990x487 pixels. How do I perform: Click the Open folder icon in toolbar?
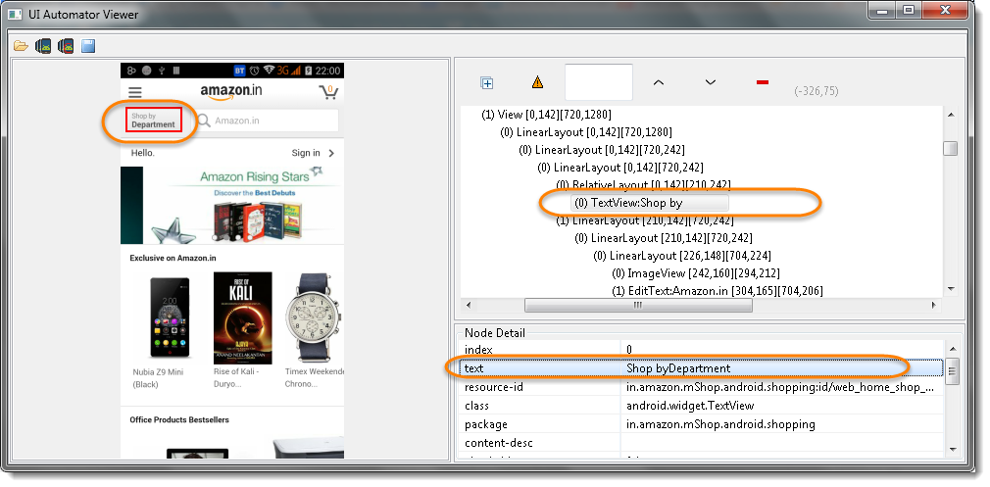pyautogui.click(x=21, y=46)
